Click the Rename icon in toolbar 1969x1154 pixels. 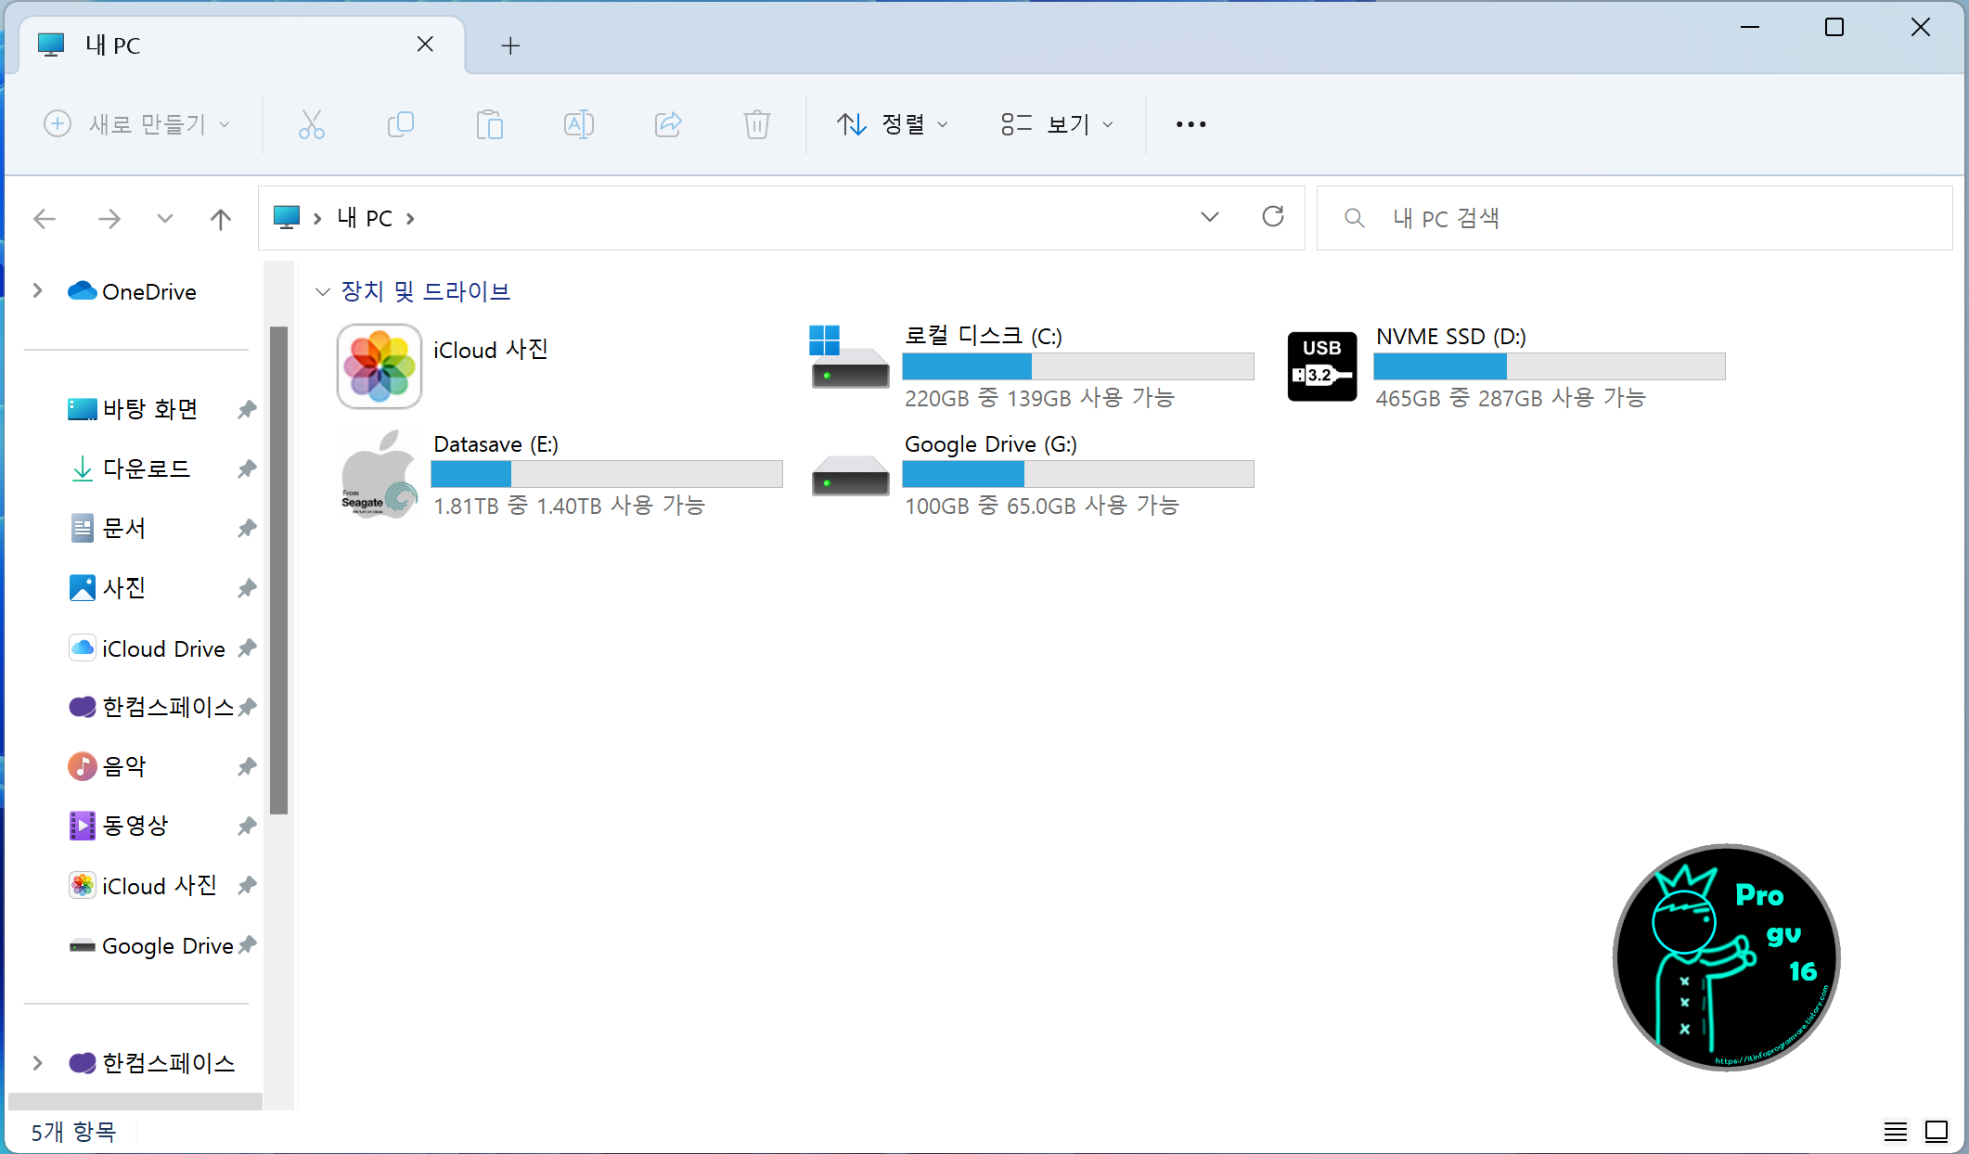[578, 123]
